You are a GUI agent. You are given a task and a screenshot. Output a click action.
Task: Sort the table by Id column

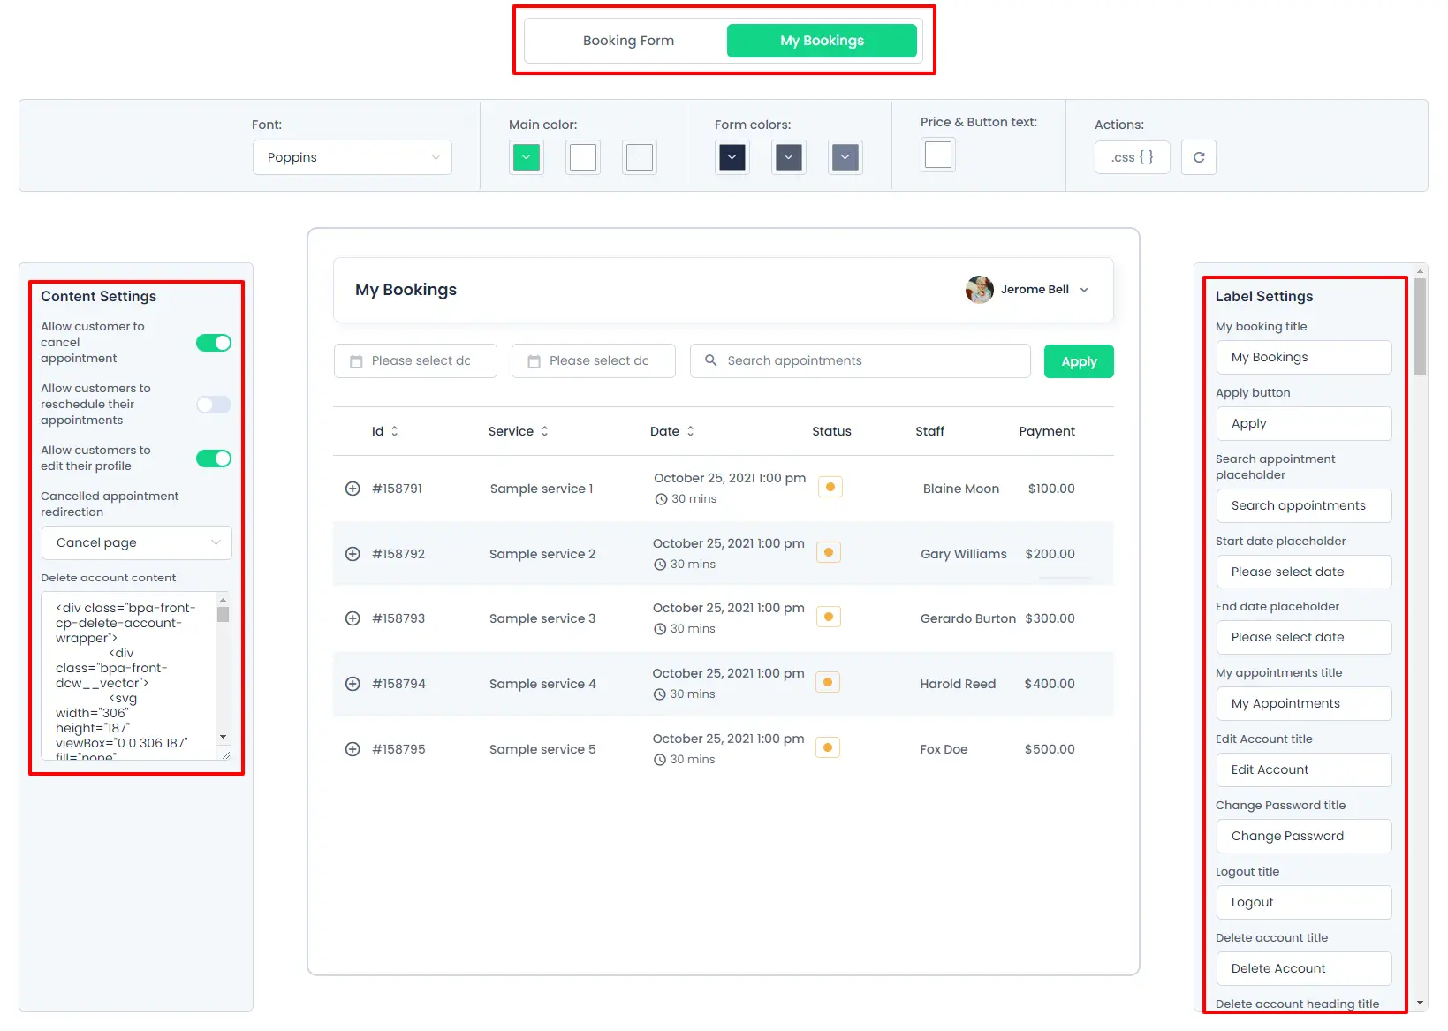(394, 431)
